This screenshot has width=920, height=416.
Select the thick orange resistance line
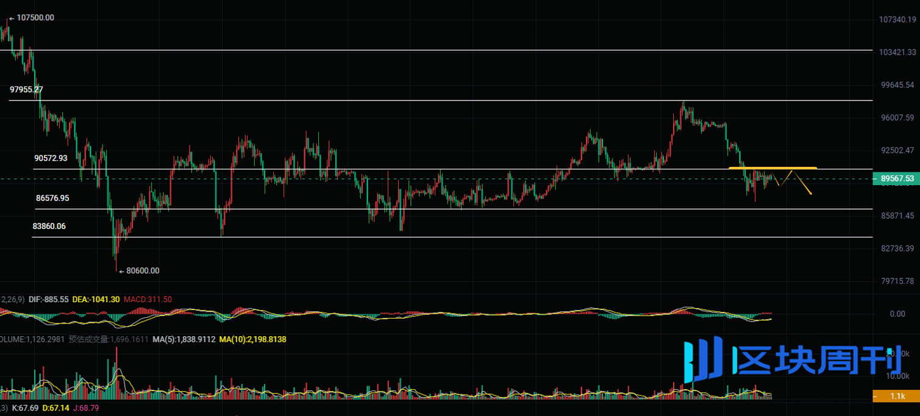tap(772, 167)
